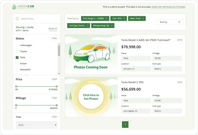This screenshot has width=198, height=135.
Task: Clear the Makes filter
Action: [x=55, y=38]
